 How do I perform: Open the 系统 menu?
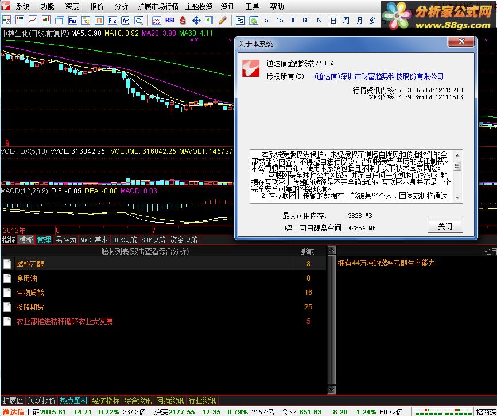(x=22, y=6)
